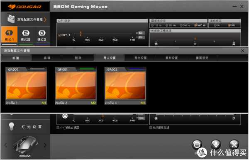
Task: Close the profile management dialog
Action: [242, 51]
